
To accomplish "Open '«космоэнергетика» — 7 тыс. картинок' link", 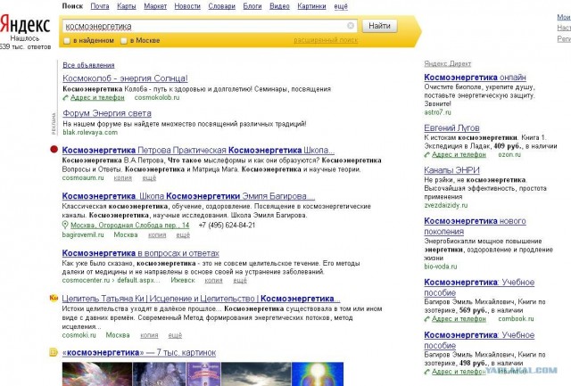I will pyautogui.click(x=139, y=352).
